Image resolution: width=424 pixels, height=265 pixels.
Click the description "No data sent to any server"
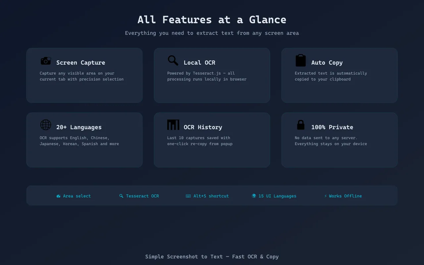click(x=331, y=141)
